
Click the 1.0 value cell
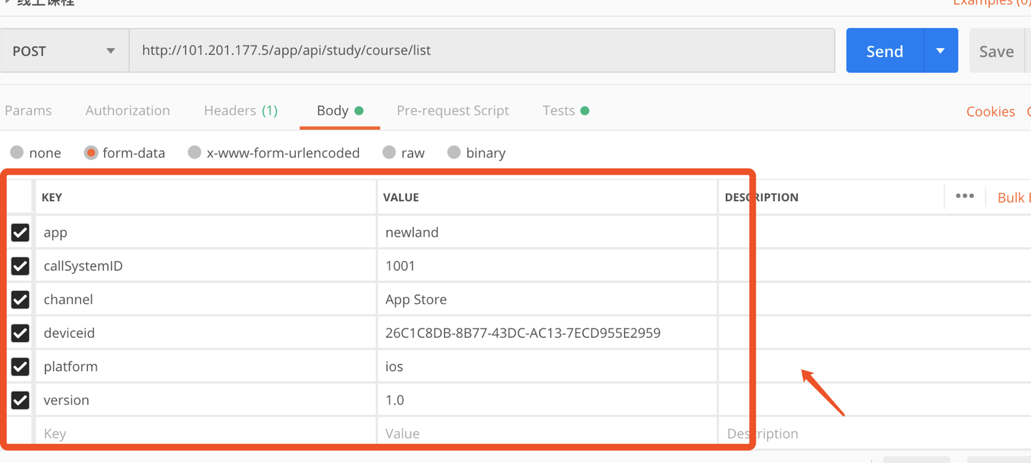[x=547, y=400]
